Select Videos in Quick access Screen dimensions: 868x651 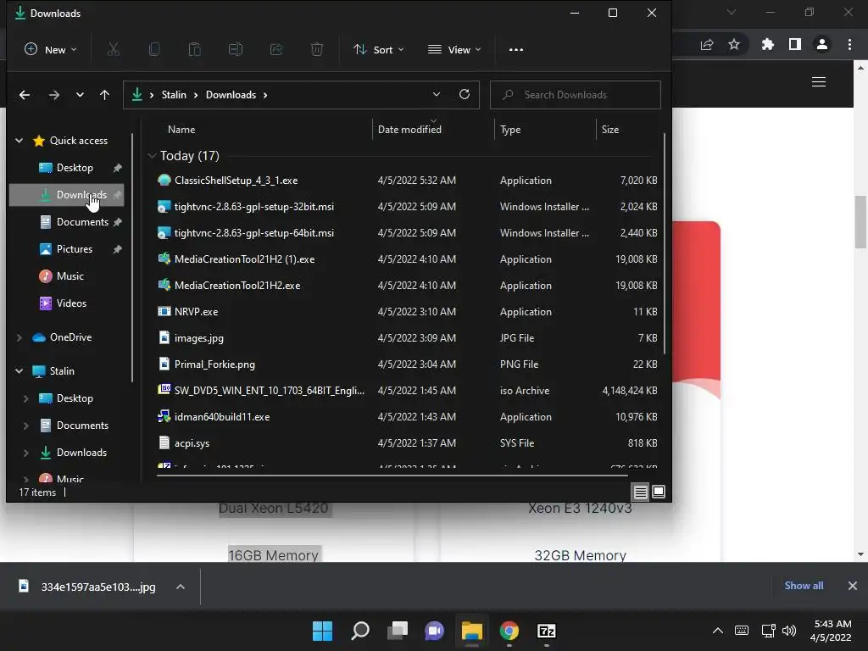pyautogui.click(x=66, y=303)
